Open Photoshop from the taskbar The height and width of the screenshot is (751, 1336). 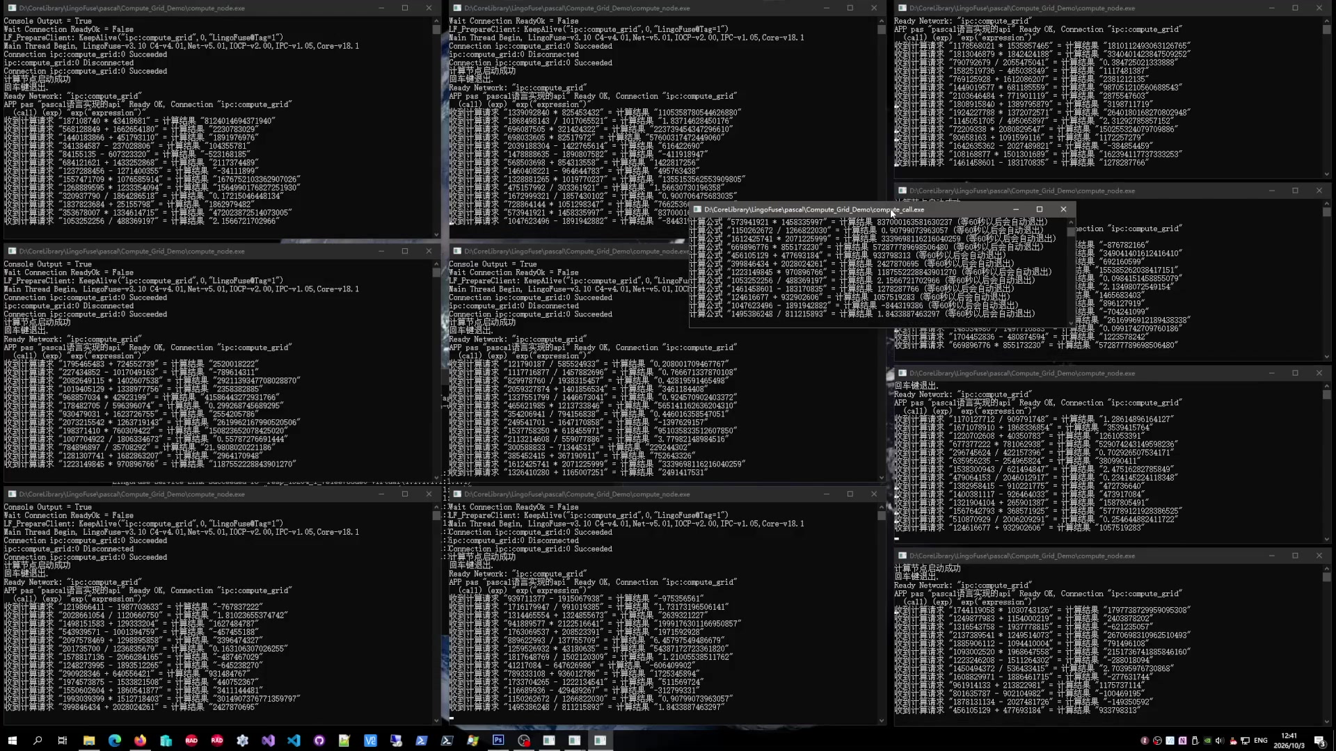498,741
